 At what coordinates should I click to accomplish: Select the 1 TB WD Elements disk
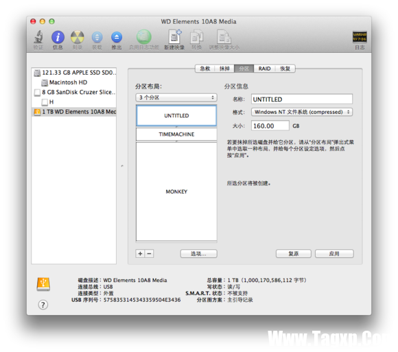pos(74,112)
